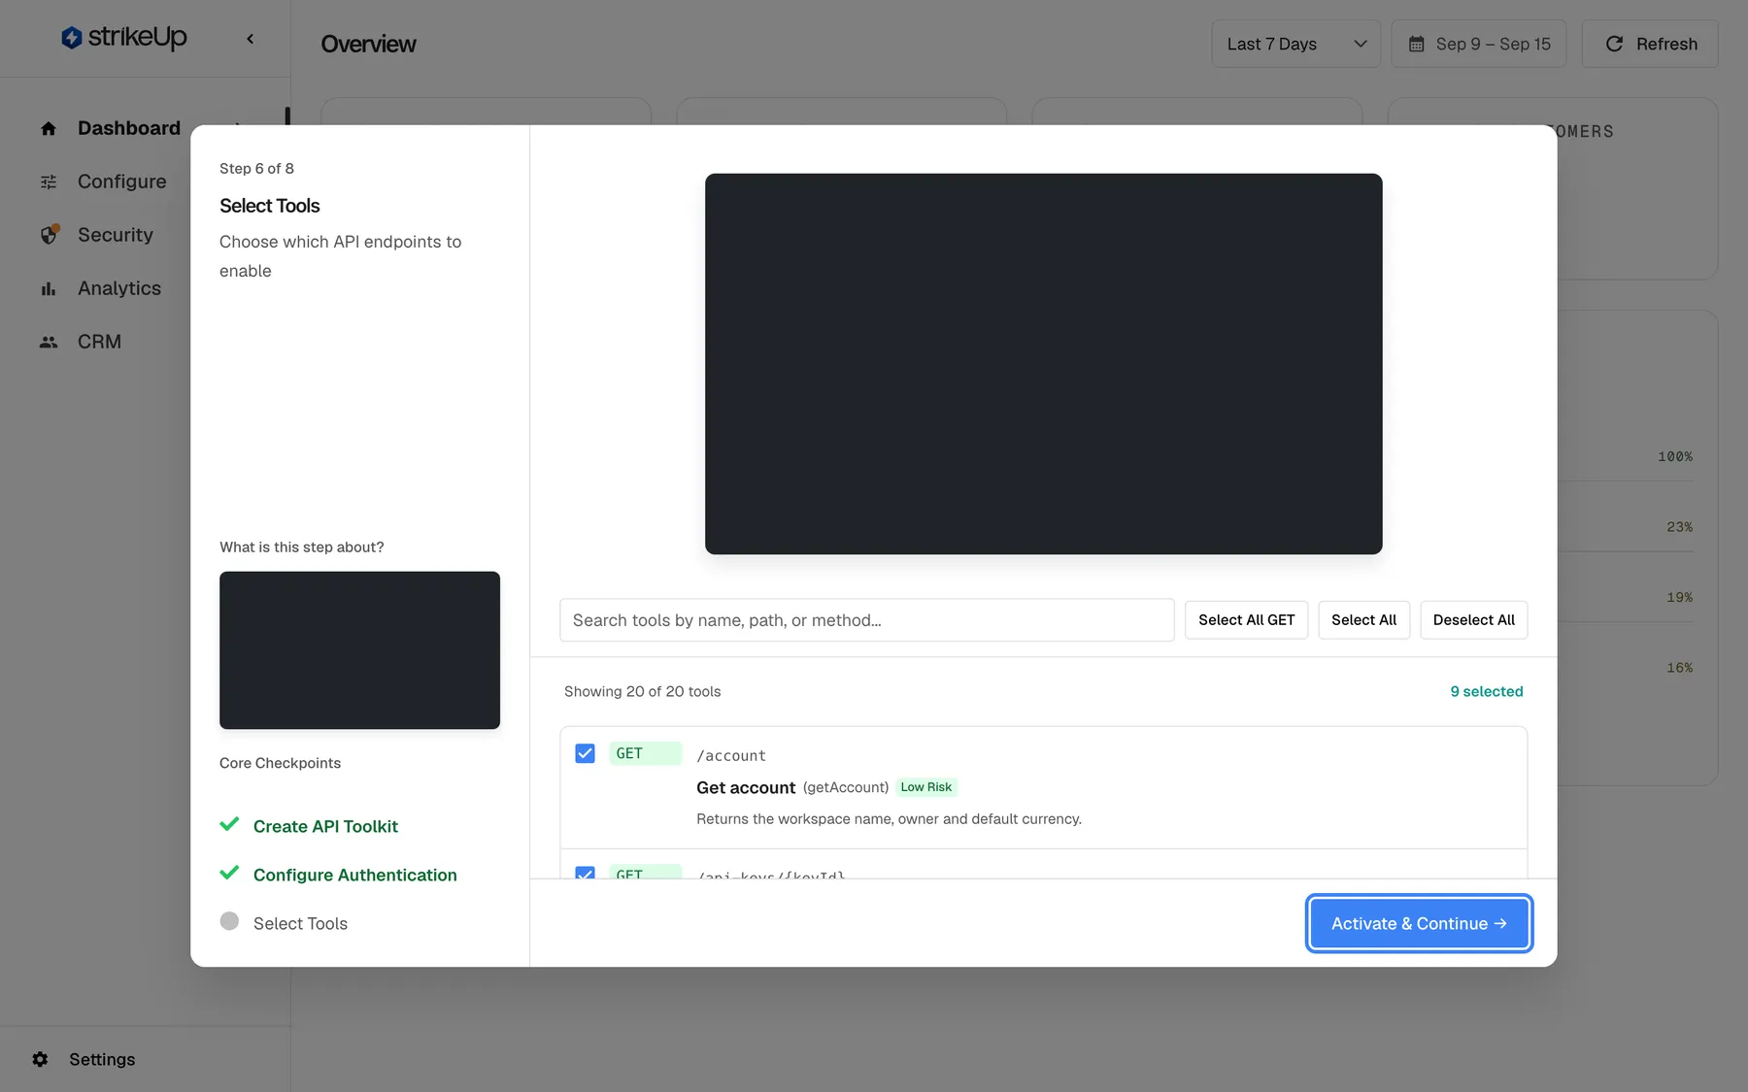Collapse sidebar with the chevron arrow
The width and height of the screenshot is (1748, 1092).
pyautogui.click(x=251, y=39)
